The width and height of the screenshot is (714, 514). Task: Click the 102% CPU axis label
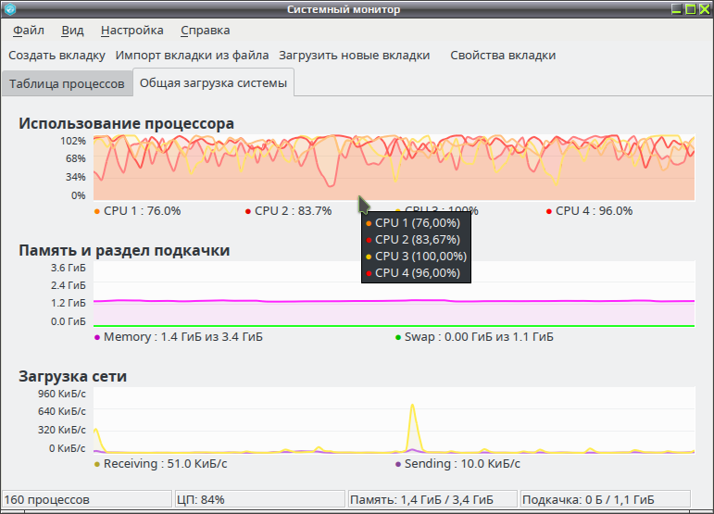[x=73, y=141]
